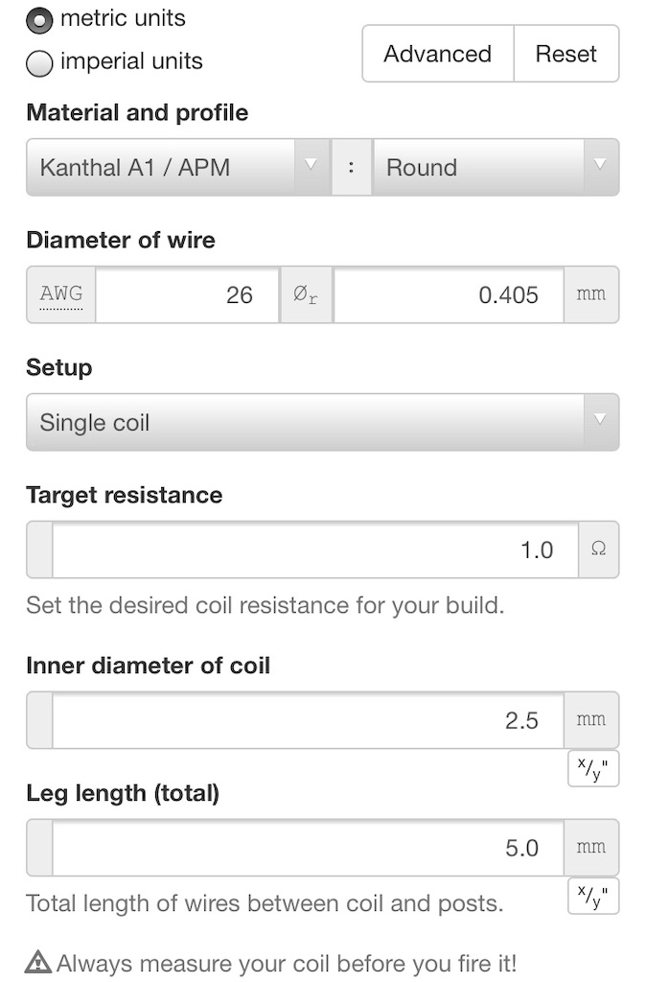Open the Kanthal A1 / APM material dropdown
This screenshot has height=982, width=646.
177,167
